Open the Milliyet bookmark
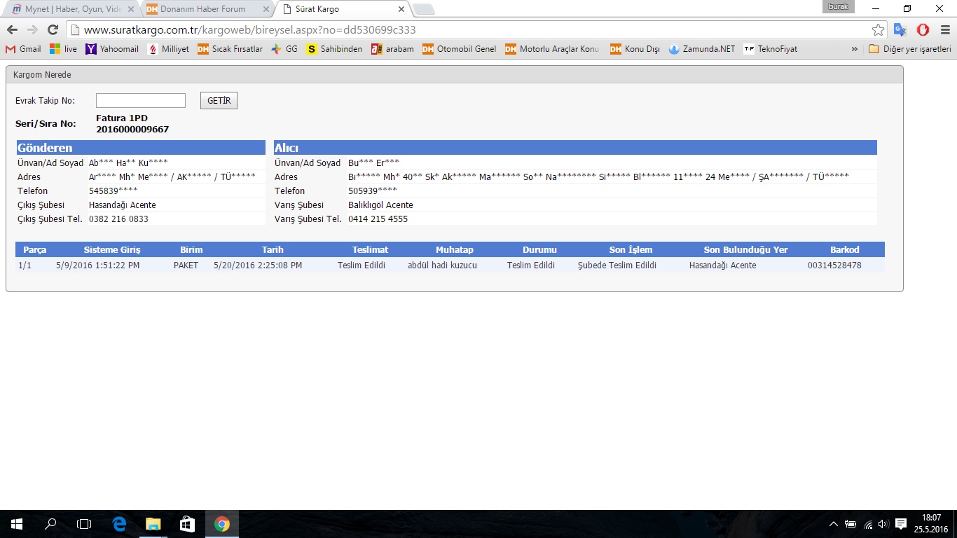 (168, 49)
